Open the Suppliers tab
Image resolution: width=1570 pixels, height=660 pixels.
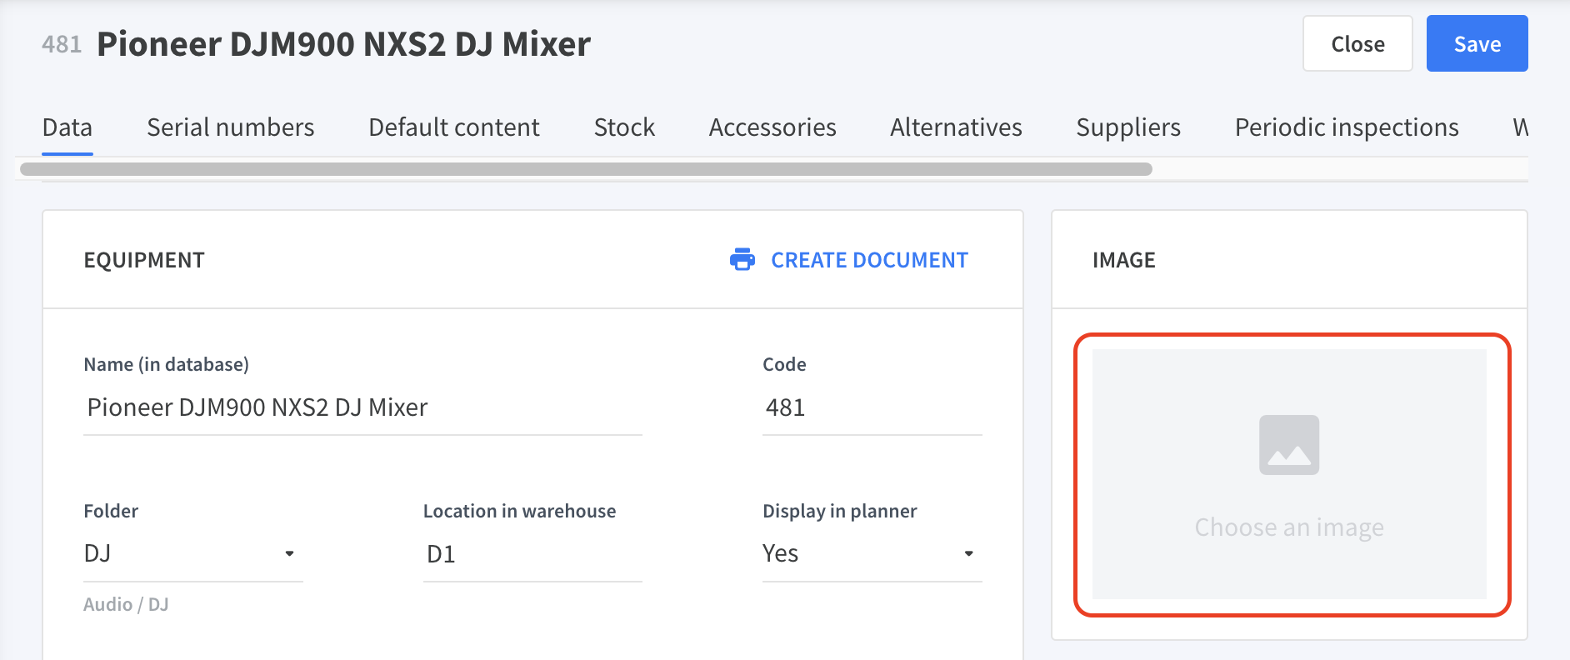coord(1128,127)
